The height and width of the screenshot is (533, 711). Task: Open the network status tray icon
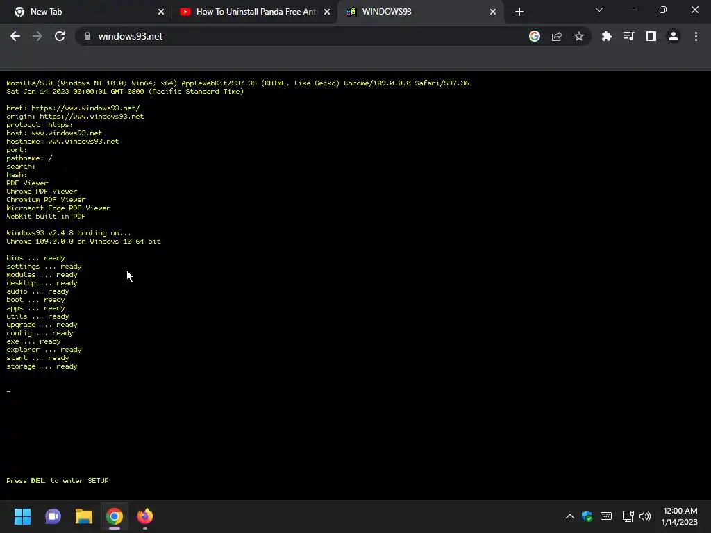coord(628,516)
